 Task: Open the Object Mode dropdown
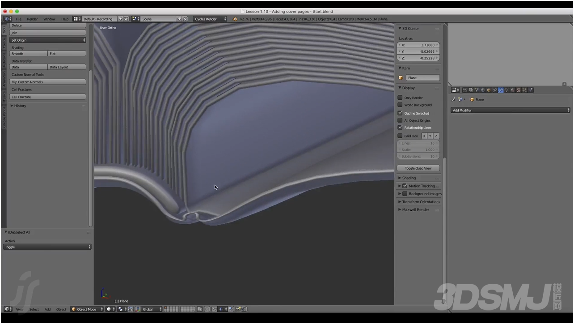coord(87,309)
